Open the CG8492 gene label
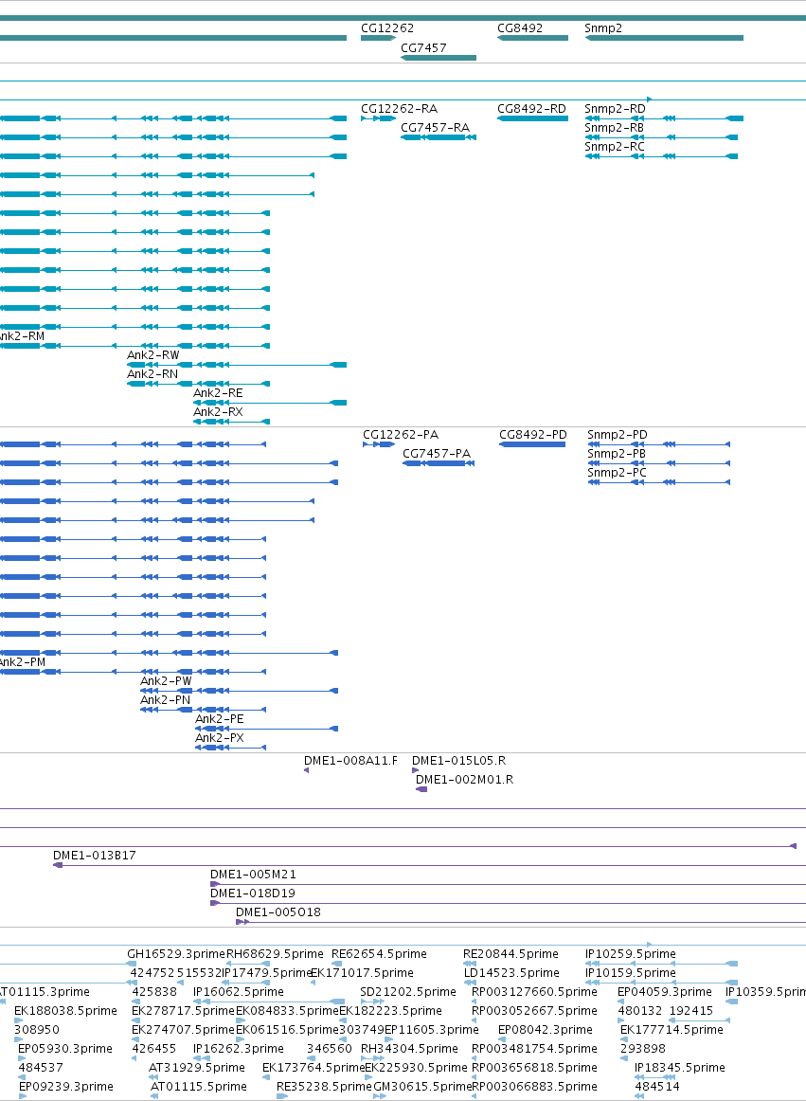The width and height of the screenshot is (806, 1101). 520,28
